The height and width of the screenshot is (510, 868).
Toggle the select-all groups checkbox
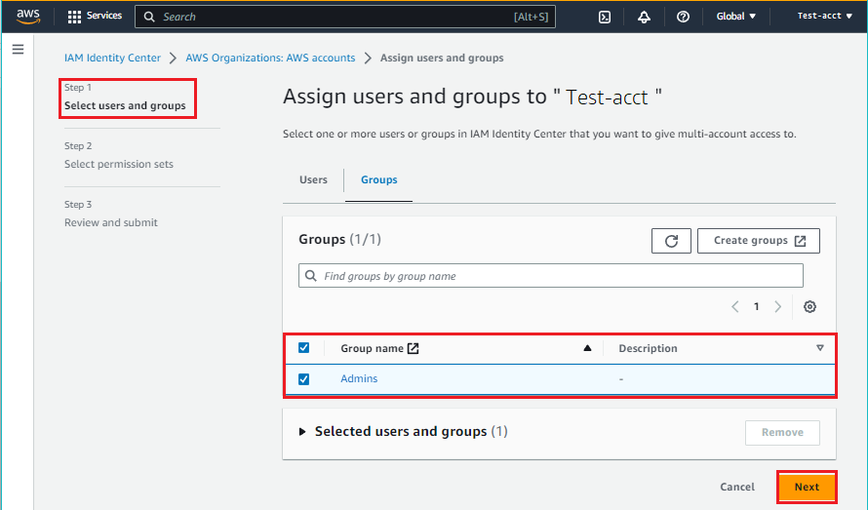[304, 348]
